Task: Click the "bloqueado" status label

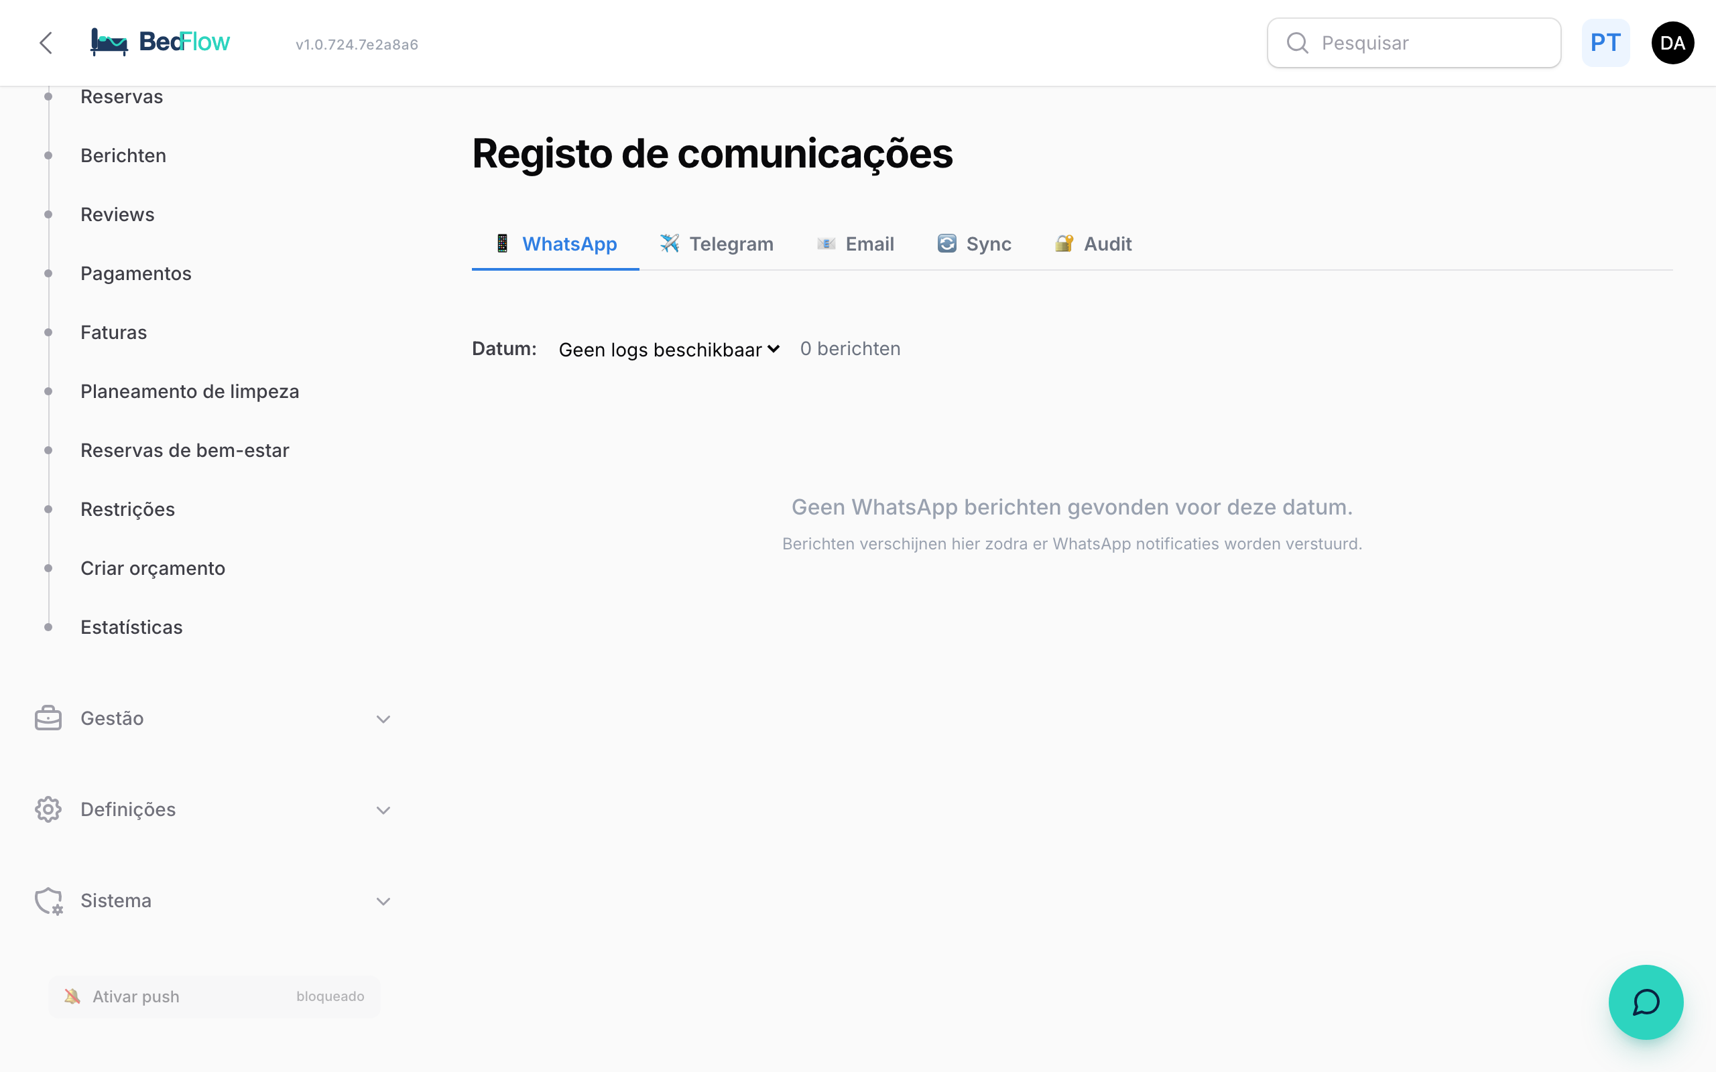Action: tap(330, 996)
